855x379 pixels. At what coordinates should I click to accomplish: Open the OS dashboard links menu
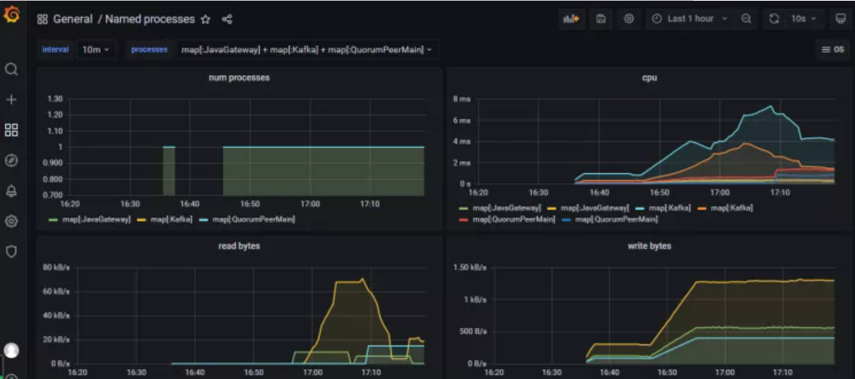[x=833, y=50]
